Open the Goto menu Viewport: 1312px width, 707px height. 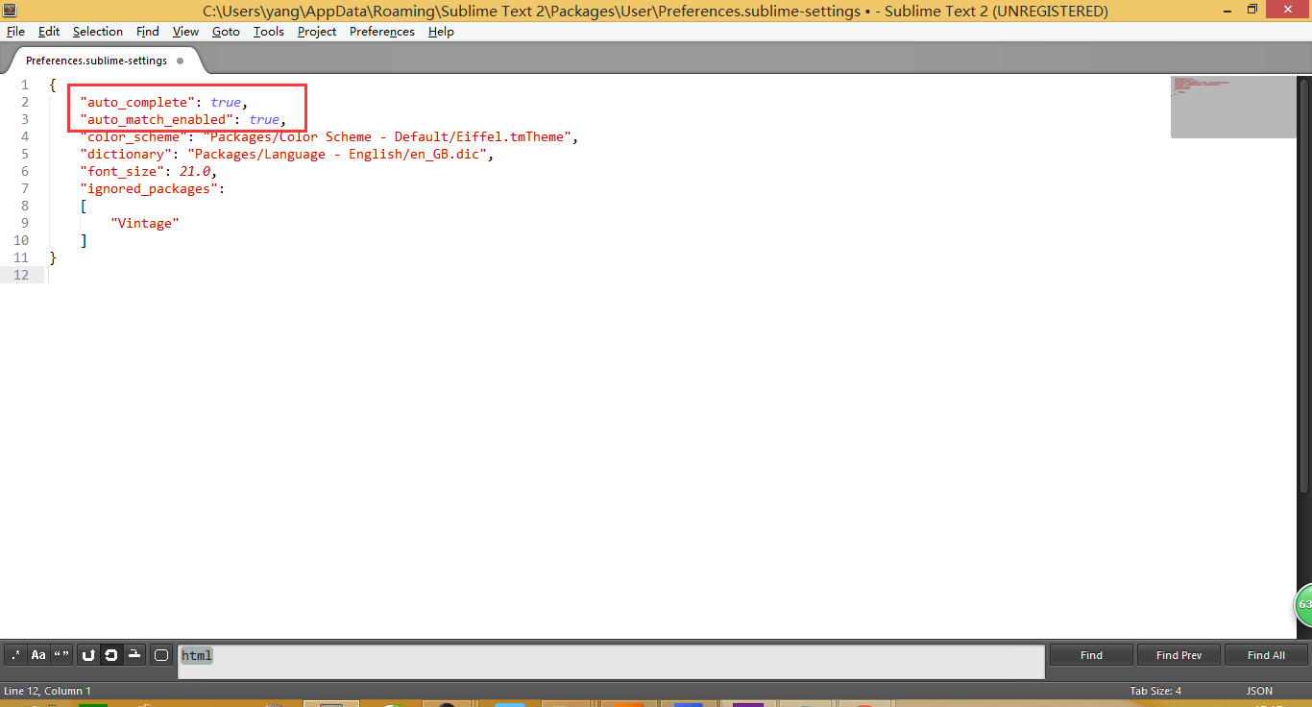coord(226,32)
